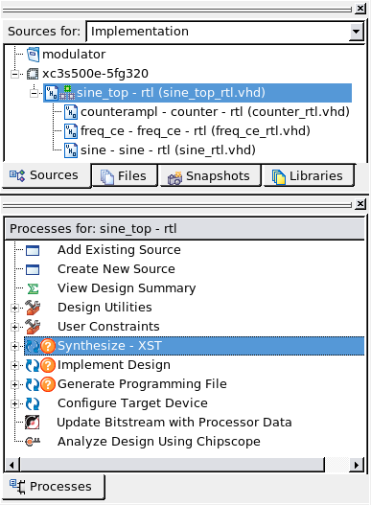Collapse the xc3s500e-5fg320 tree node

pos(14,74)
